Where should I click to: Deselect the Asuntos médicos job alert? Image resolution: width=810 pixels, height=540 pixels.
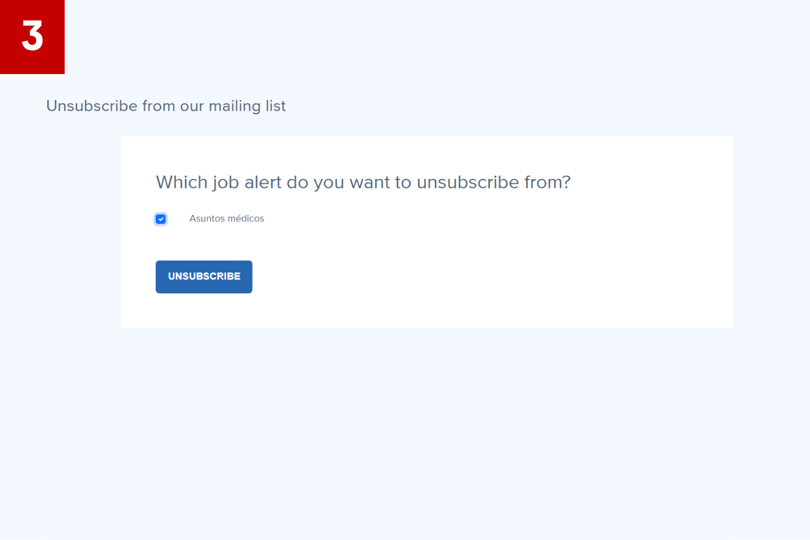pyautogui.click(x=161, y=219)
